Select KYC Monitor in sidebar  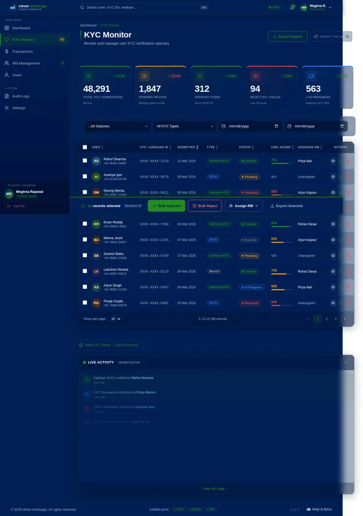[x=35, y=40]
